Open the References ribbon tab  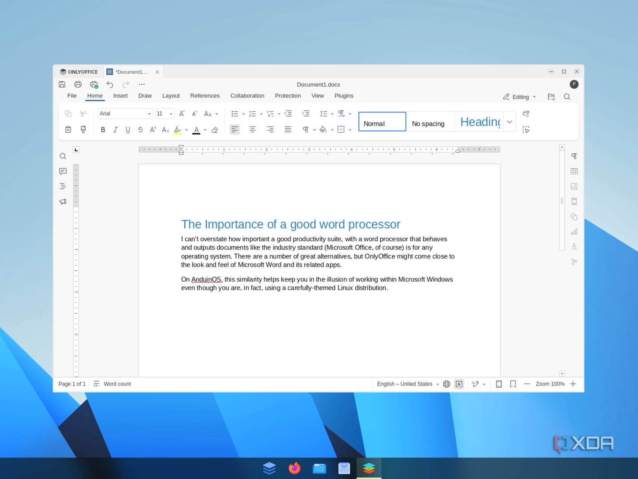coord(205,96)
